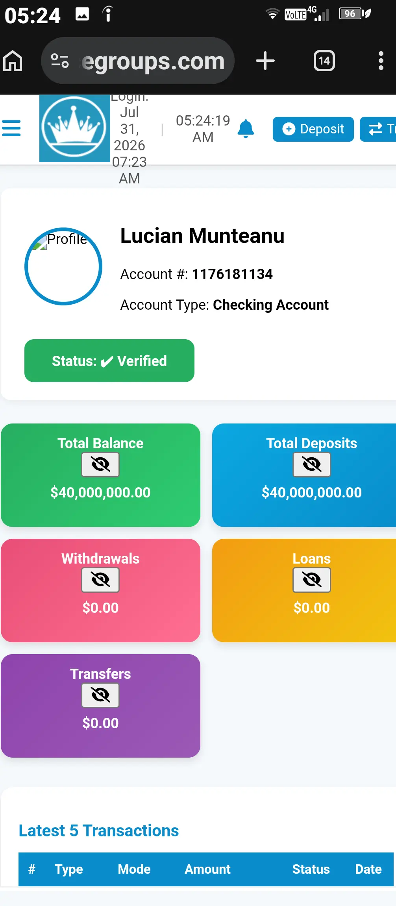Hide the Transfers amount
This screenshot has width=396, height=906.
(100, 695)
